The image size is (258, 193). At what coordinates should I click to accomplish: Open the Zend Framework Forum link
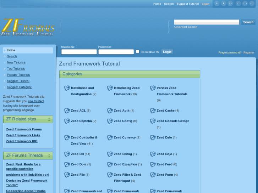click(x=24, y=129)
